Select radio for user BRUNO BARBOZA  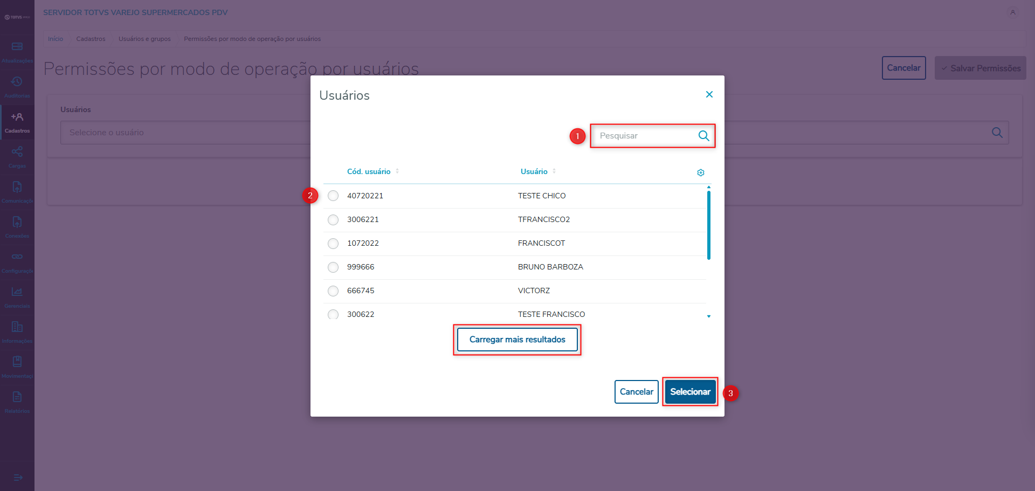[333, 267]
